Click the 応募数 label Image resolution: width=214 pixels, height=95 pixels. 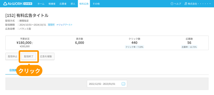pos(189,39)
